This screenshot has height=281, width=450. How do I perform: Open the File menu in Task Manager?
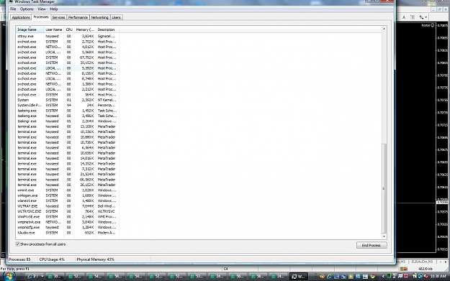coord(13,9)
